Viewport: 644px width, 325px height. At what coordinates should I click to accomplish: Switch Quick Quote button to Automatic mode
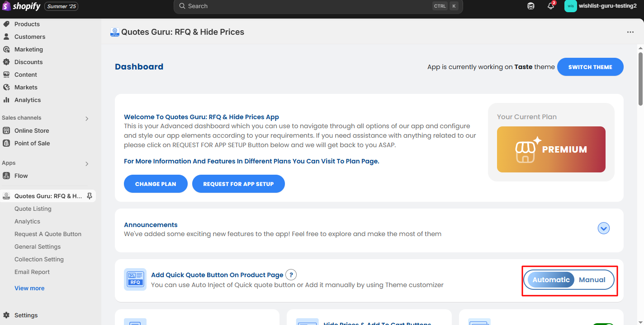point(551,280)
